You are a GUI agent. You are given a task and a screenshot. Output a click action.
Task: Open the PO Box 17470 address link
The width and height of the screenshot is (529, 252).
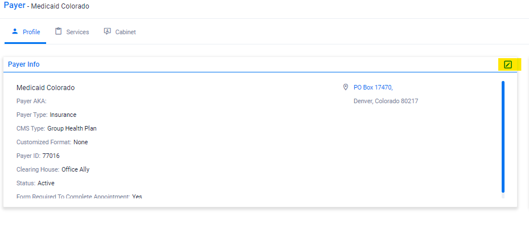coord(373,87)
